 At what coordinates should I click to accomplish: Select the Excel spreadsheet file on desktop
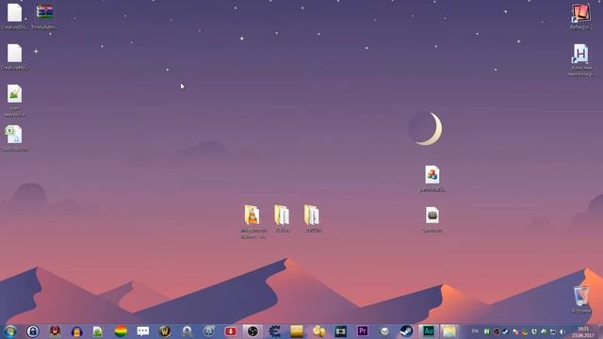pyautogui.click(x=15, y=138)
